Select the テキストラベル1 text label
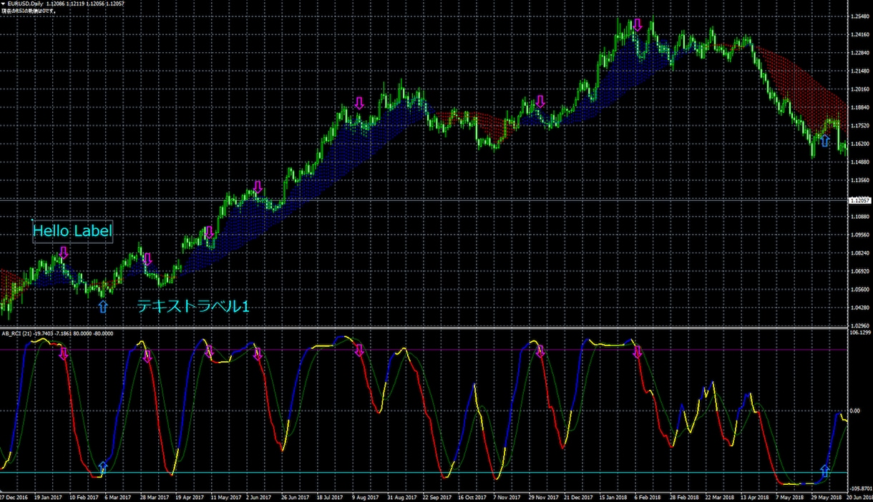 tap(193, 307)
